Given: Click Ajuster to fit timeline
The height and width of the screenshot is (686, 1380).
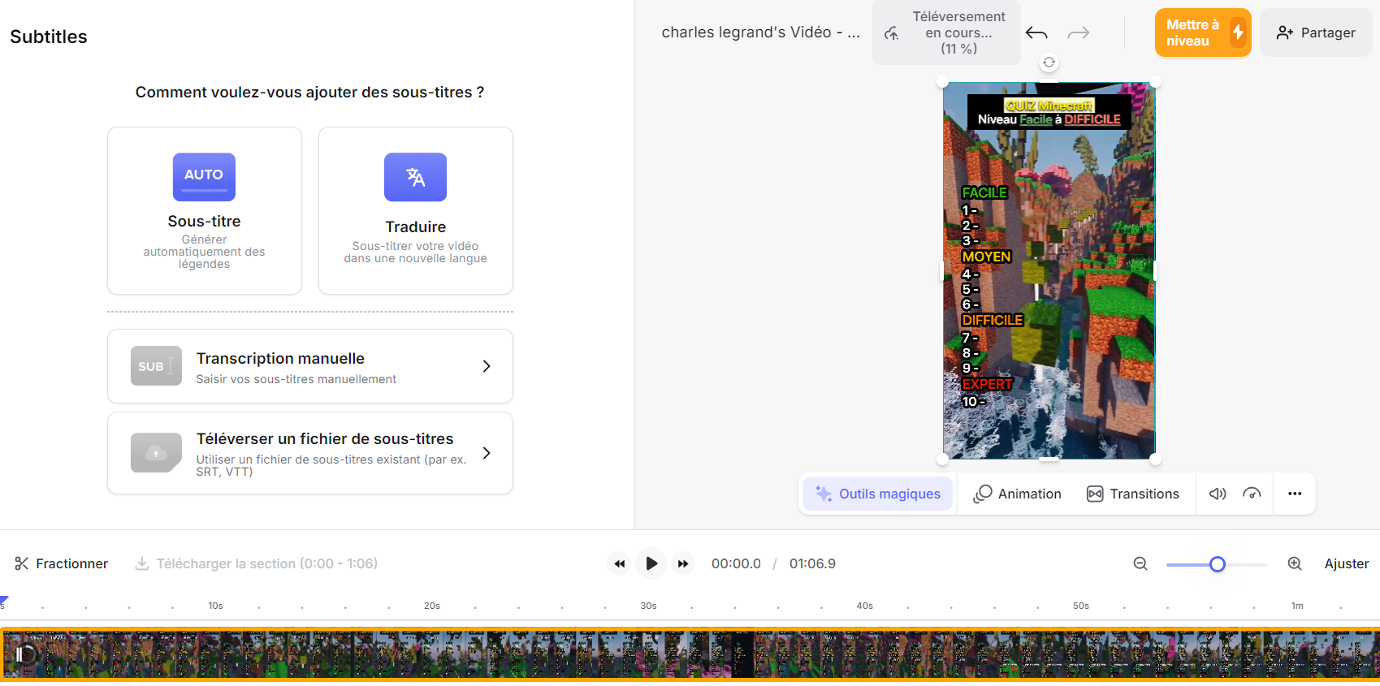Looking at the screenshot, I should click(1346, 563).
